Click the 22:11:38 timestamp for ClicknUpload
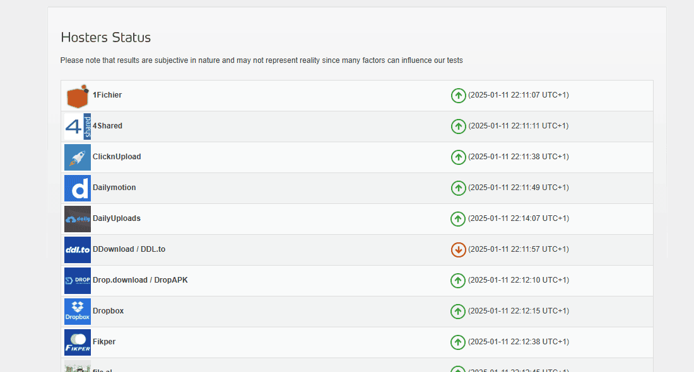694x372 pixels. point(519,157)
